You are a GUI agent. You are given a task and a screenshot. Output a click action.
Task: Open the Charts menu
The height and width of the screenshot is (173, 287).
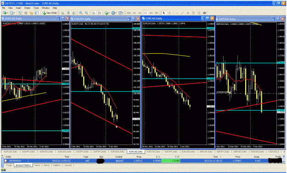tap(27, 8)
